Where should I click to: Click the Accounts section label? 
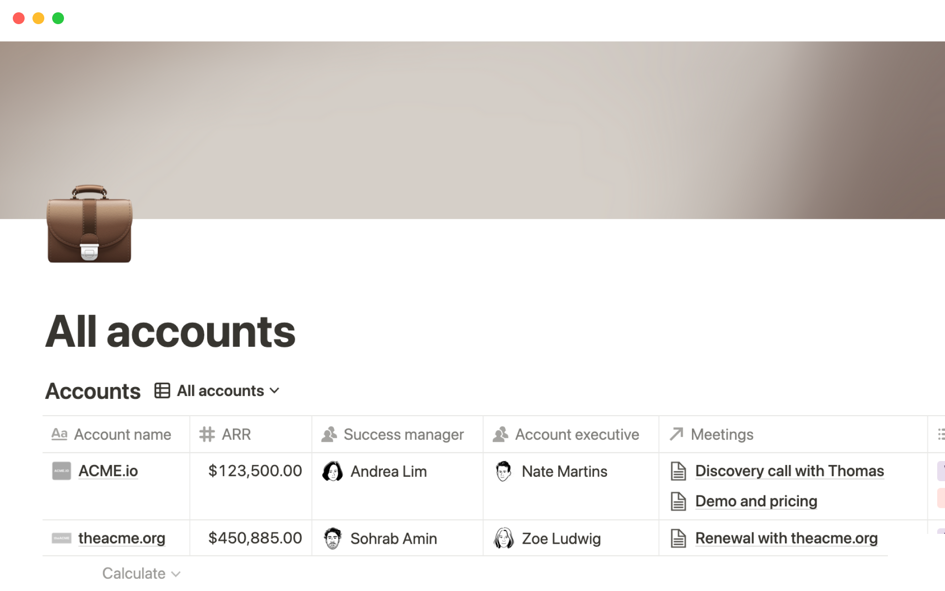93,390
